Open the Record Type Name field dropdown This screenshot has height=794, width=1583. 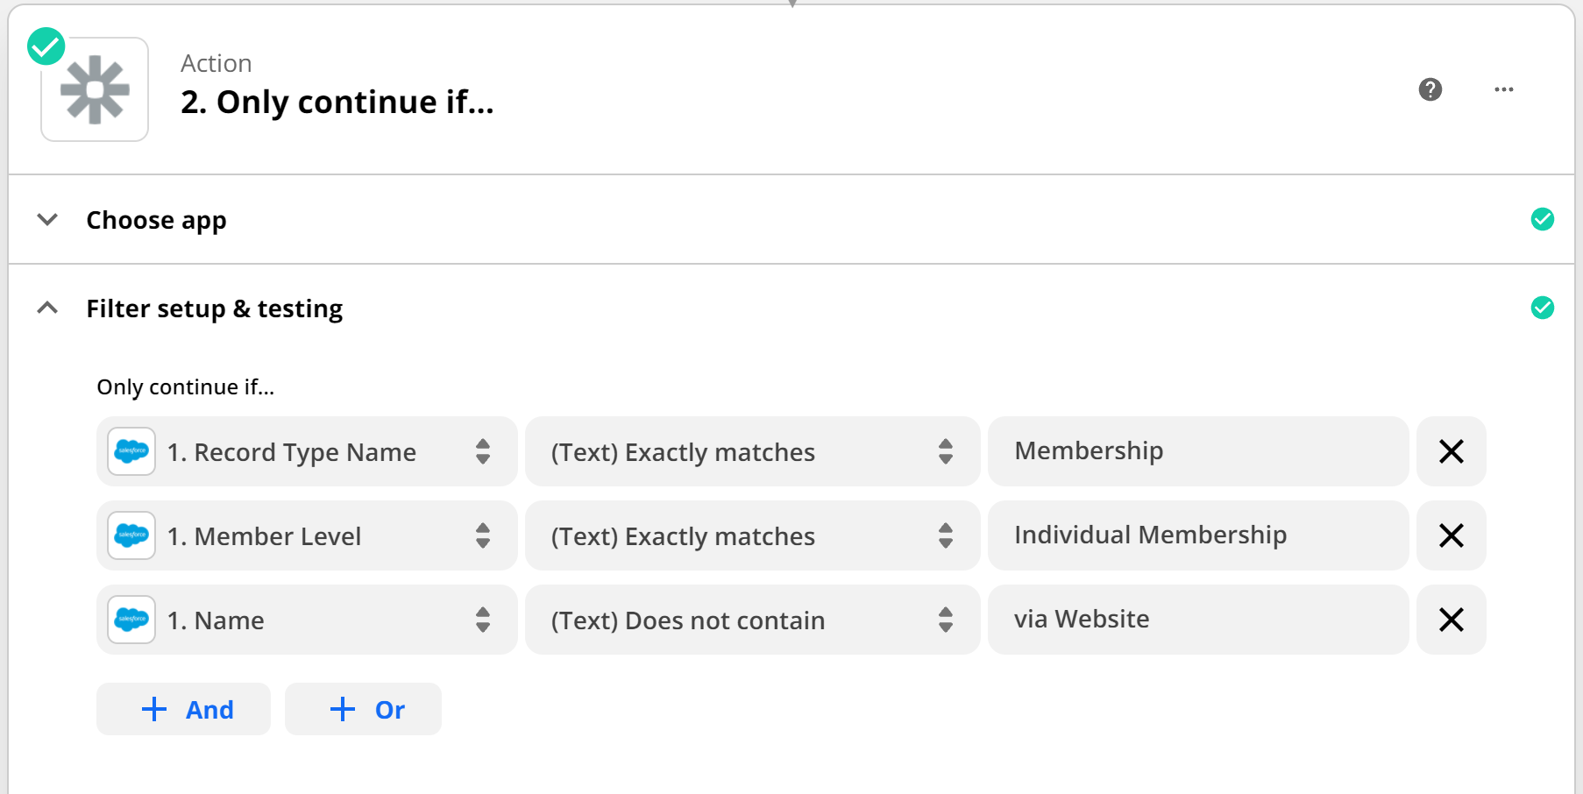[307, 451]
